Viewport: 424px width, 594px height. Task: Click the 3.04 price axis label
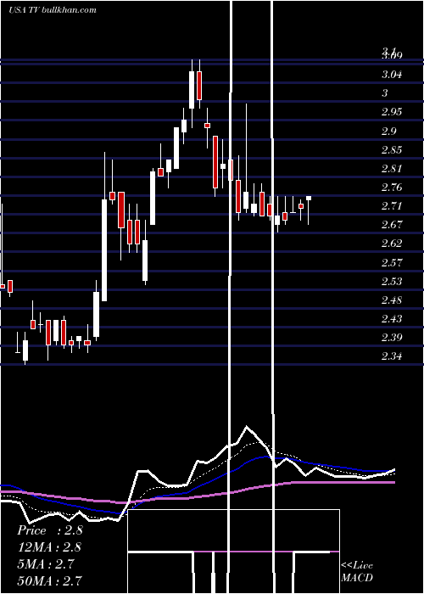392,75
